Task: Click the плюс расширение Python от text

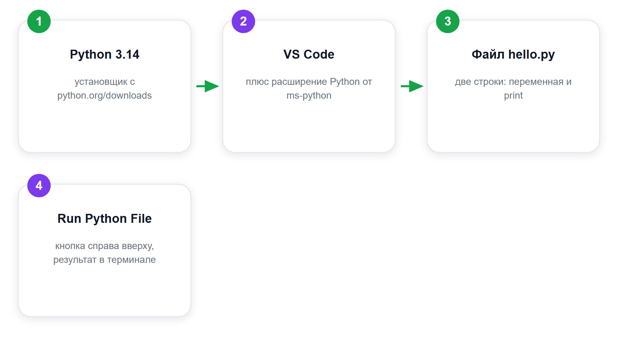Action: click(x=309, y=82)
